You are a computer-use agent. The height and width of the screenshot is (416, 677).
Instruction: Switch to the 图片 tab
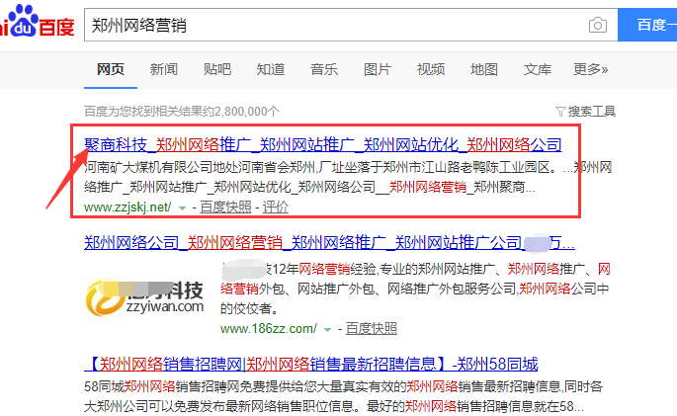(x=378, y=69)
